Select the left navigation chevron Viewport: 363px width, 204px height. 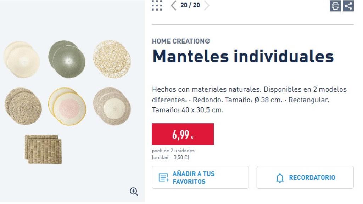tap(173, 6)
